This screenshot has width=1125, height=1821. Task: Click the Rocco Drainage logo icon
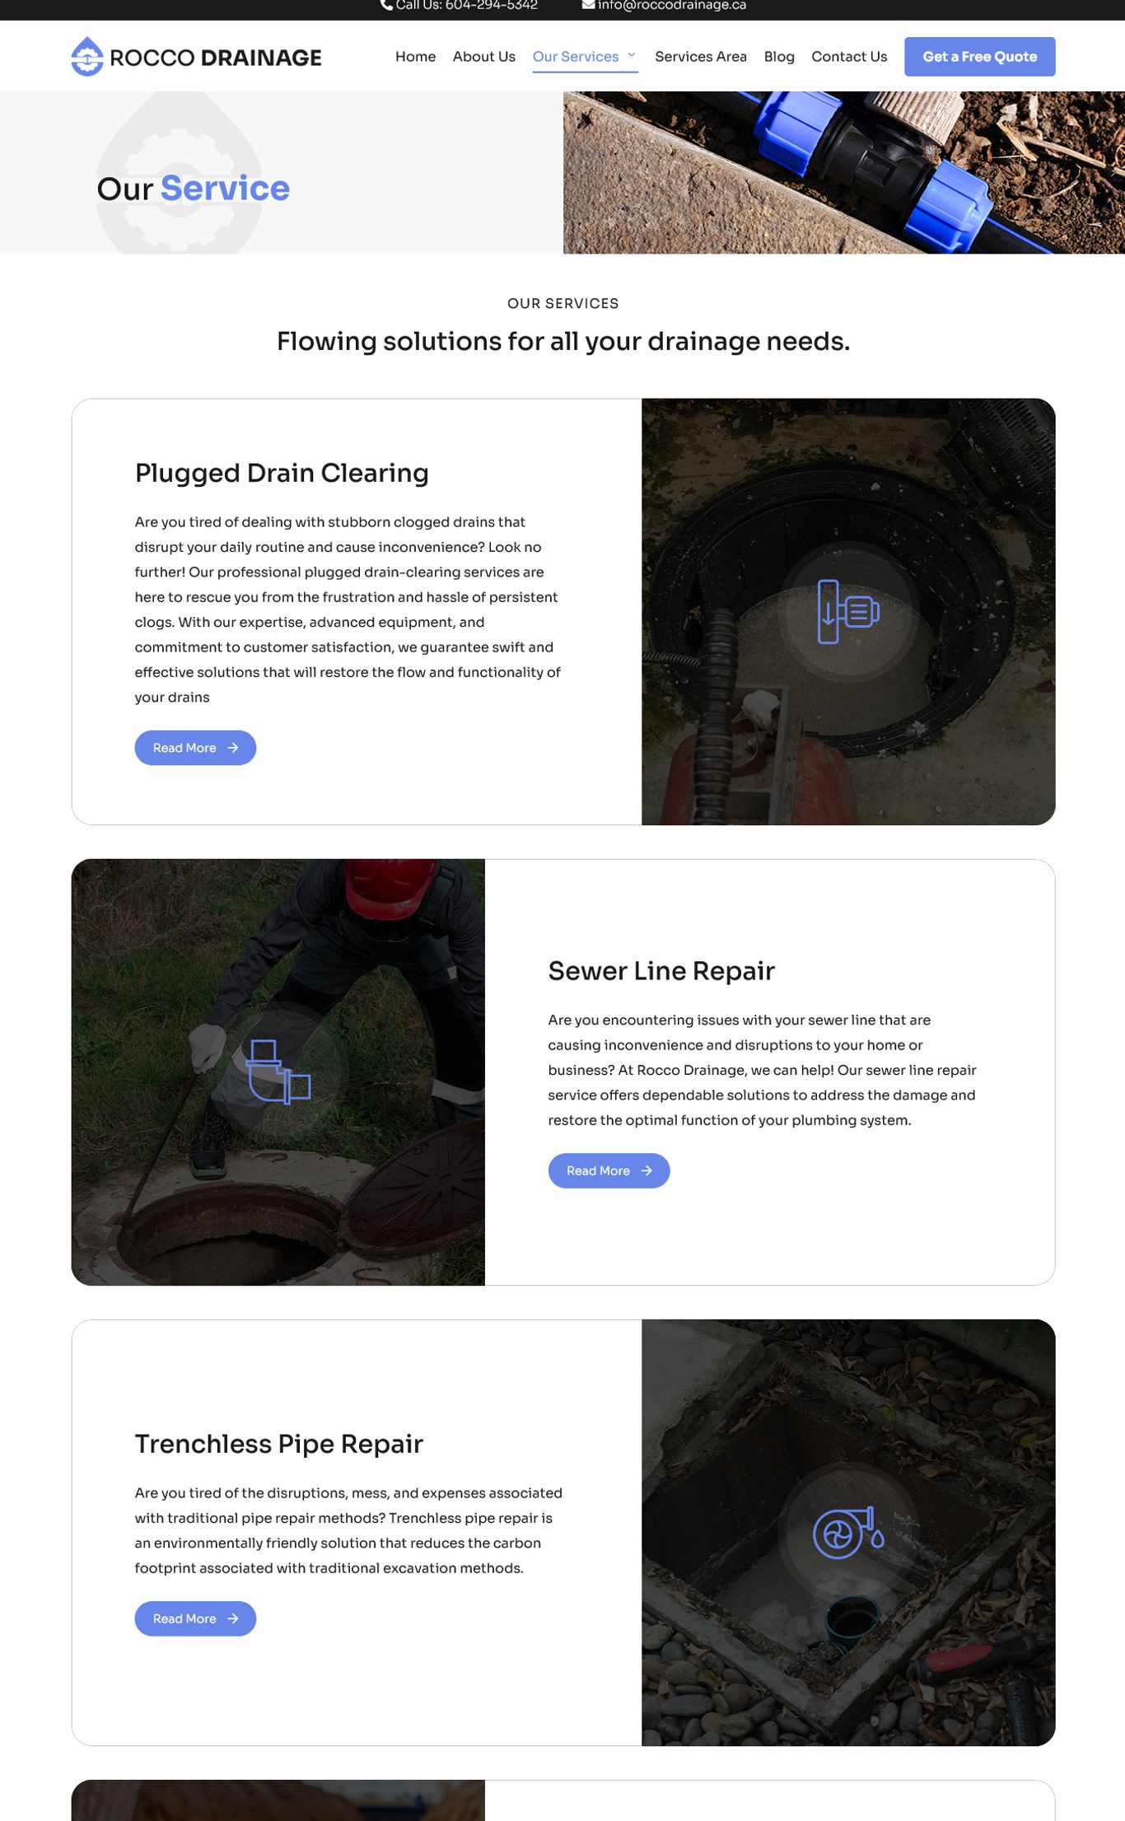[87, 57]
